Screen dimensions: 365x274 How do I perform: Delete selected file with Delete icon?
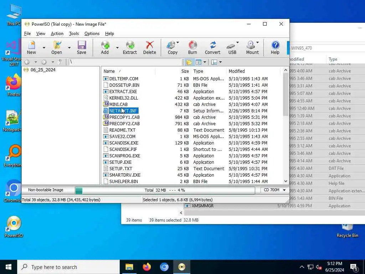pos(149,47)
